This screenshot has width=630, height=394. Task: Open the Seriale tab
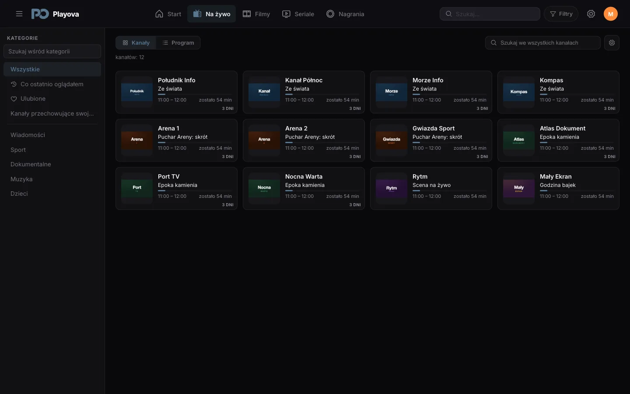coord(298,14)
